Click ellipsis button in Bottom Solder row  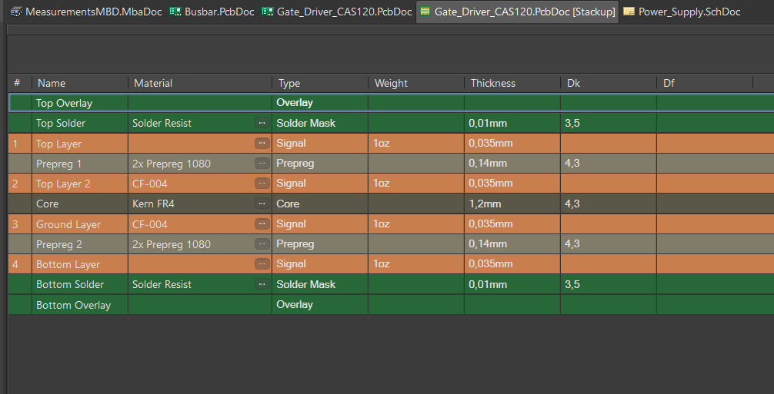pos(262,284)
